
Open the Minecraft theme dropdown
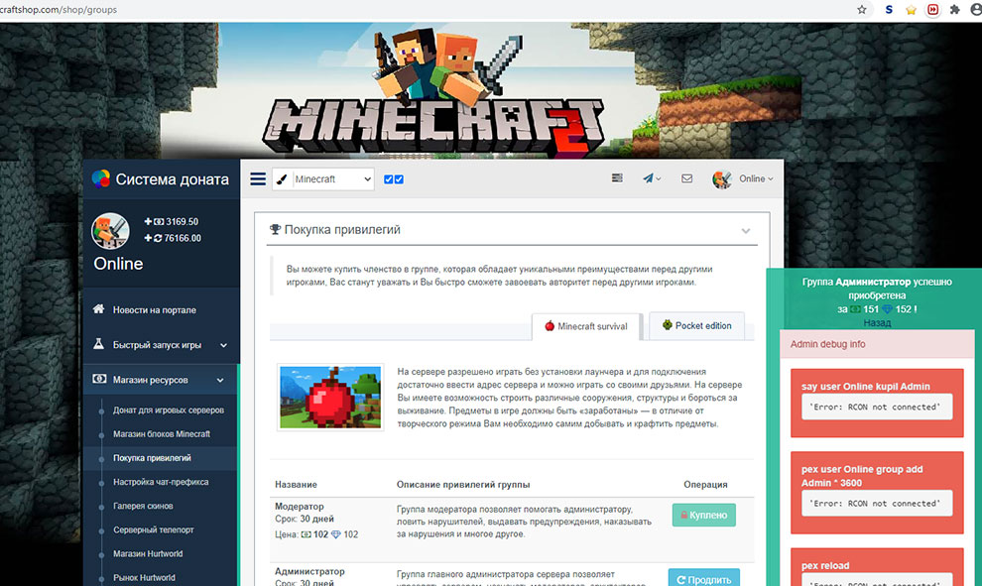pos(332,179)
